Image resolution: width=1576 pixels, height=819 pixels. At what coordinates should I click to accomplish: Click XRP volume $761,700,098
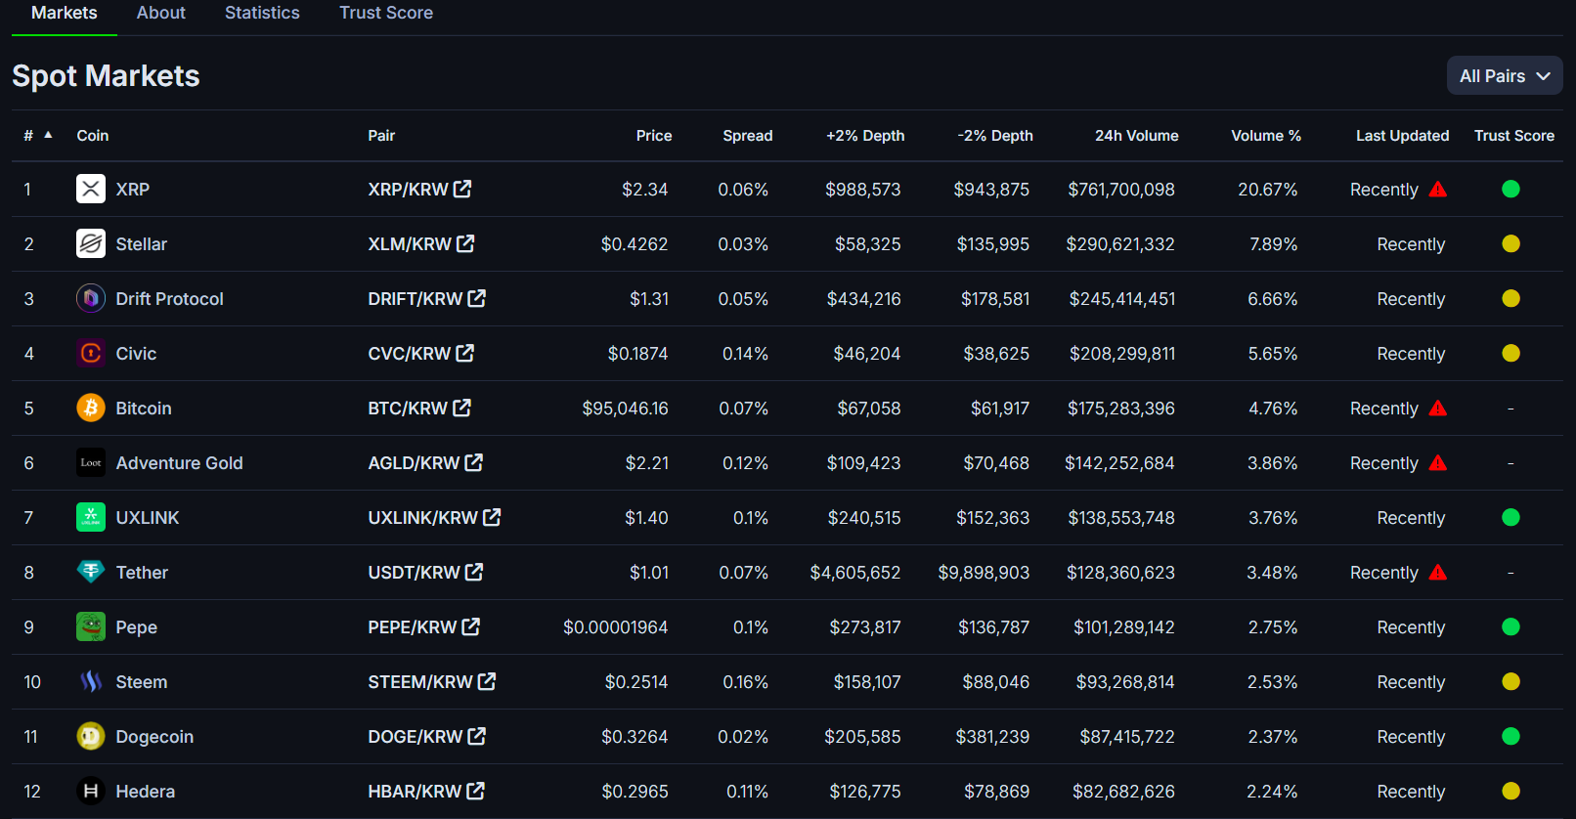pos(1121,190)
